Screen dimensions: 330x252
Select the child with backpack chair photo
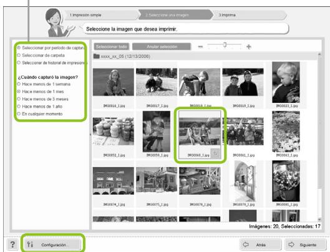200,82
